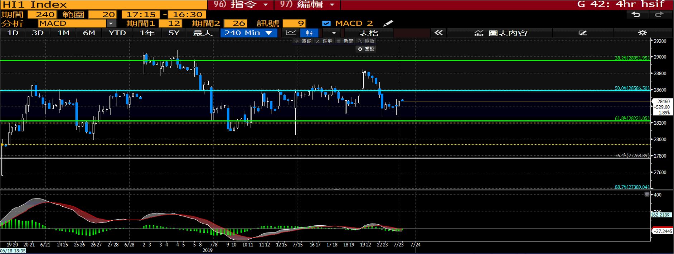
Task: Open the 96) 指令 menu
Action: pos(241,5)
